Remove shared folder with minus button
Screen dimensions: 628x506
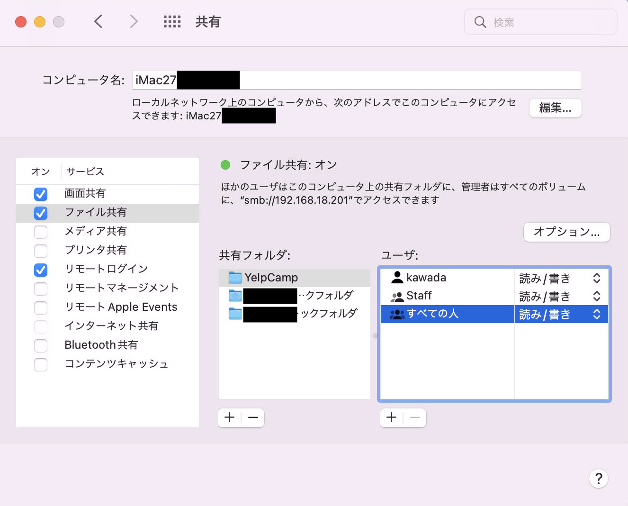(x=253, y=417)
